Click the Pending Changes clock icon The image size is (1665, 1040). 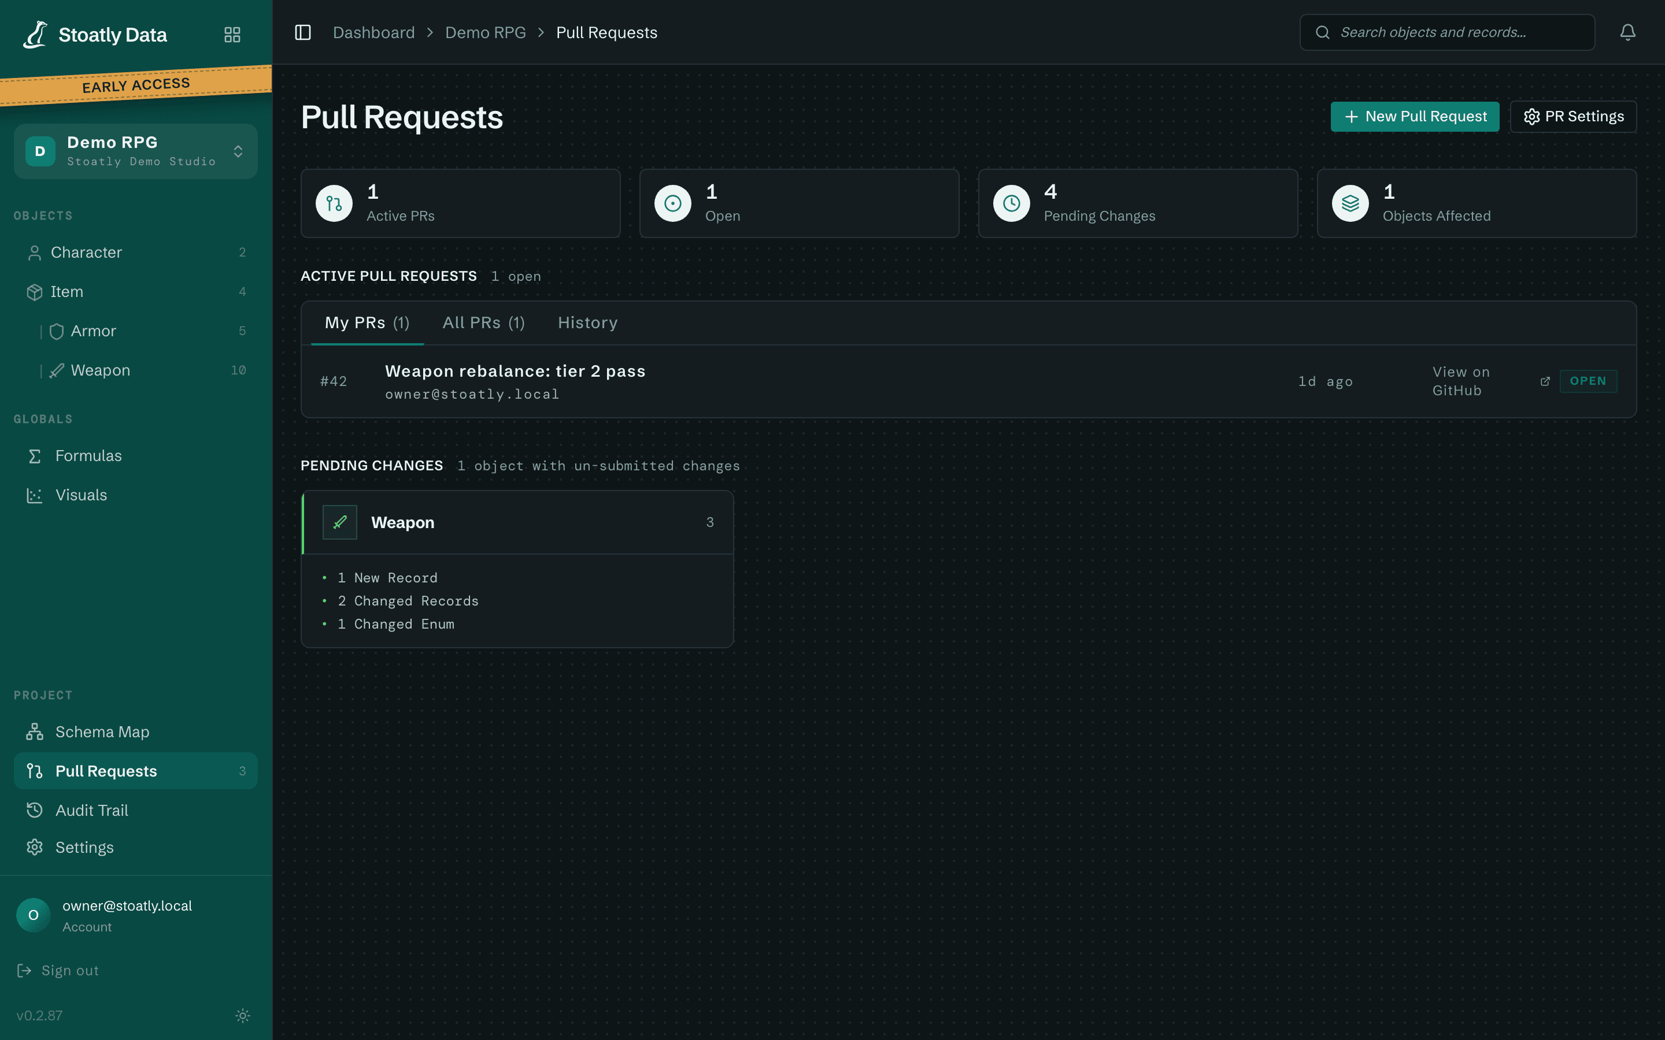[x=1011, y=203]
